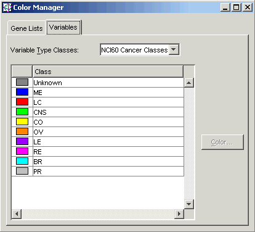The height and width of the screenshot is (232, 255).
Task: Click the Class column header
Action: (108, 72)
